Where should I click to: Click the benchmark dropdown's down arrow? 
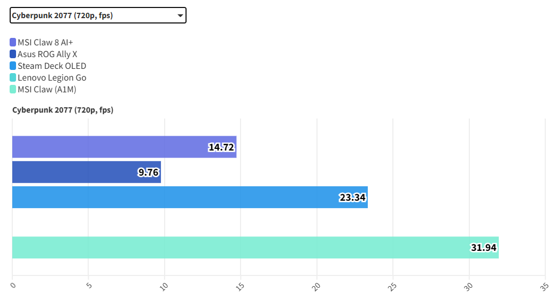[x=180, y=16]
